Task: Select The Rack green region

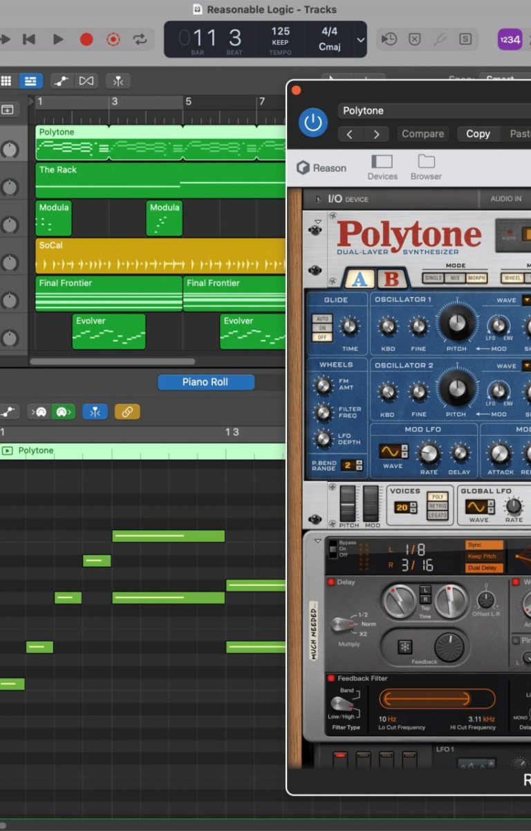Action: tap(160, 180)
